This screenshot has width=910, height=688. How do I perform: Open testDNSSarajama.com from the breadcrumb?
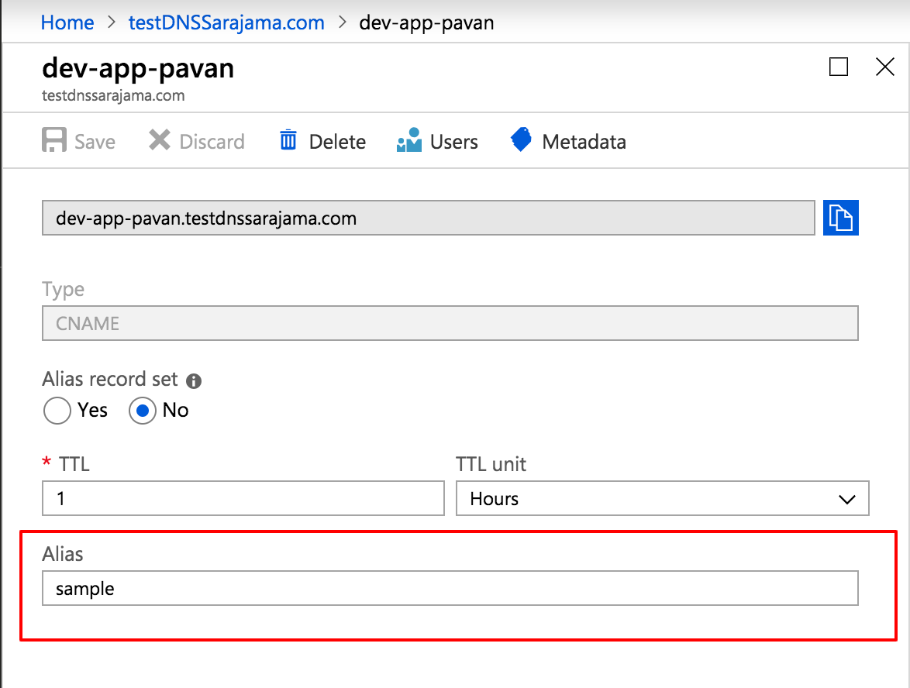click(x=226, y=22)
